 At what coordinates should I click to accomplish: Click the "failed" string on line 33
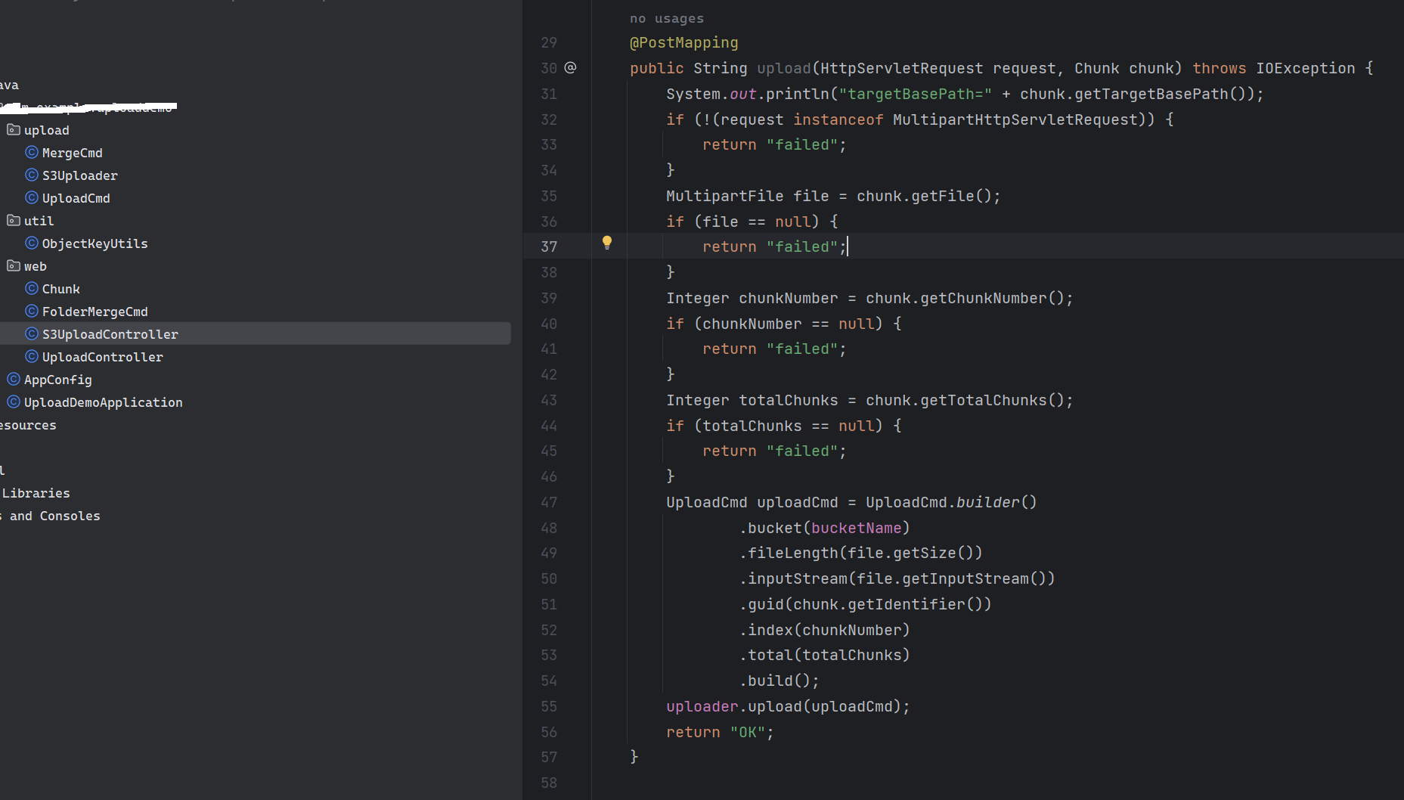802,144
